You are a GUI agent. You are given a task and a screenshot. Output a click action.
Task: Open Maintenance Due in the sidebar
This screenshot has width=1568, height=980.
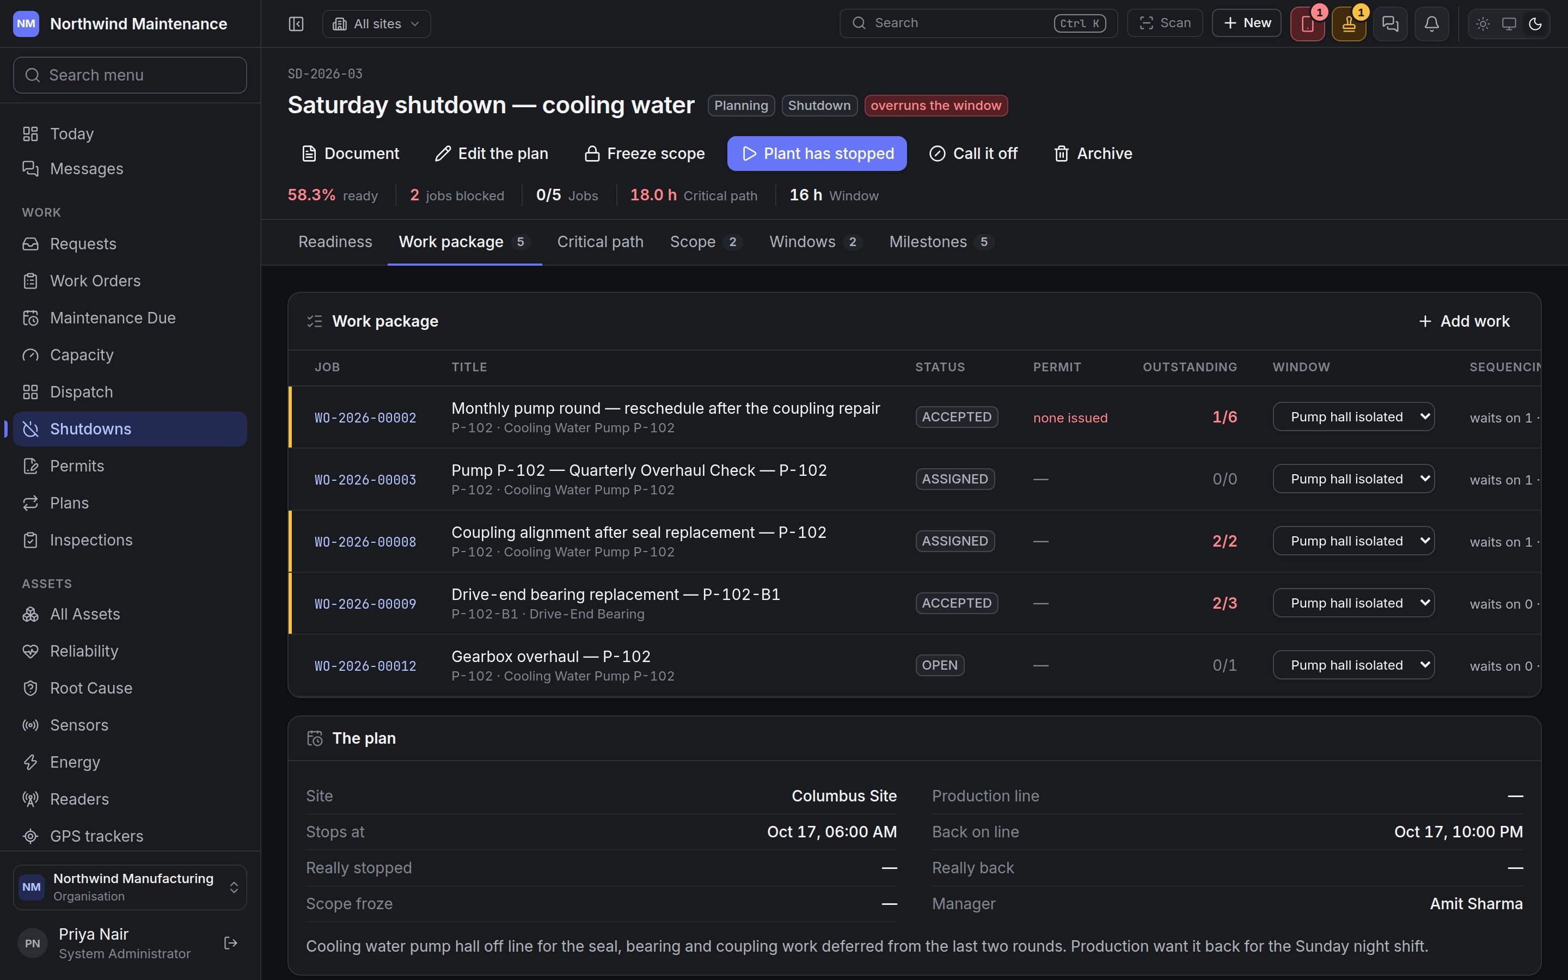[x=130, y=318]
